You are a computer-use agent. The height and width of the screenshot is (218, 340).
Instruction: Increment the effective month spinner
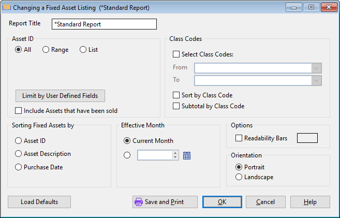pos(175,153)
